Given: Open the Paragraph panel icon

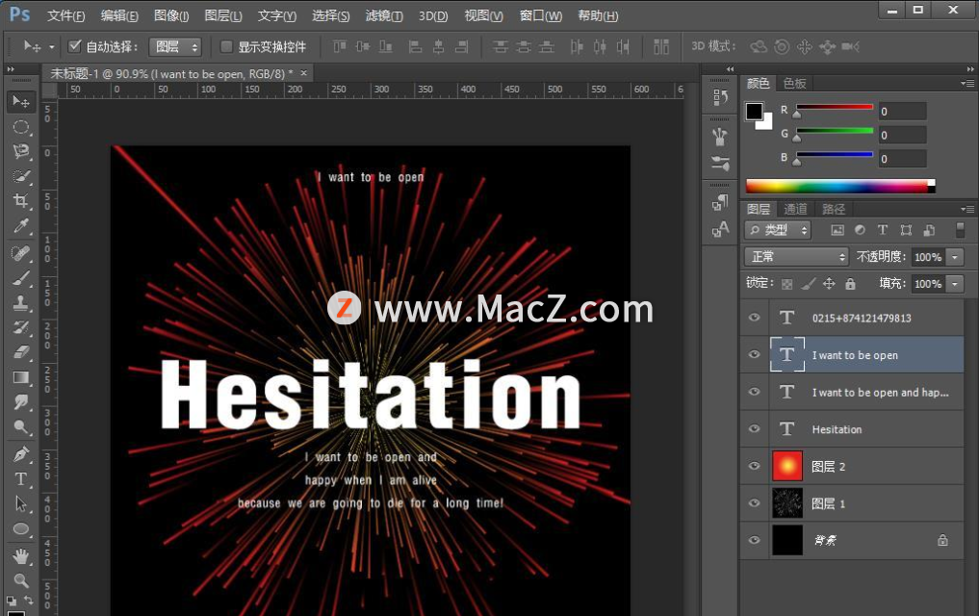Looking at the screenshot, I should 720,203.
